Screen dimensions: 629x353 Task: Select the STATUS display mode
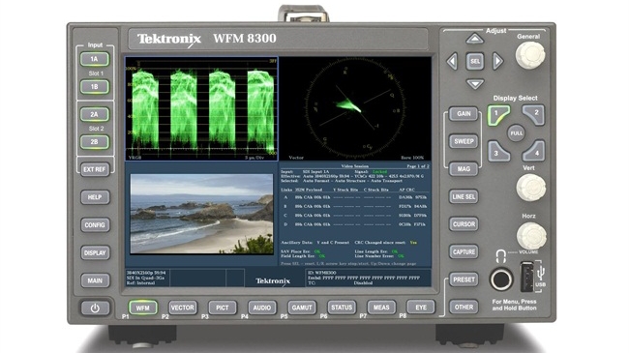click(x=342, y=308)
